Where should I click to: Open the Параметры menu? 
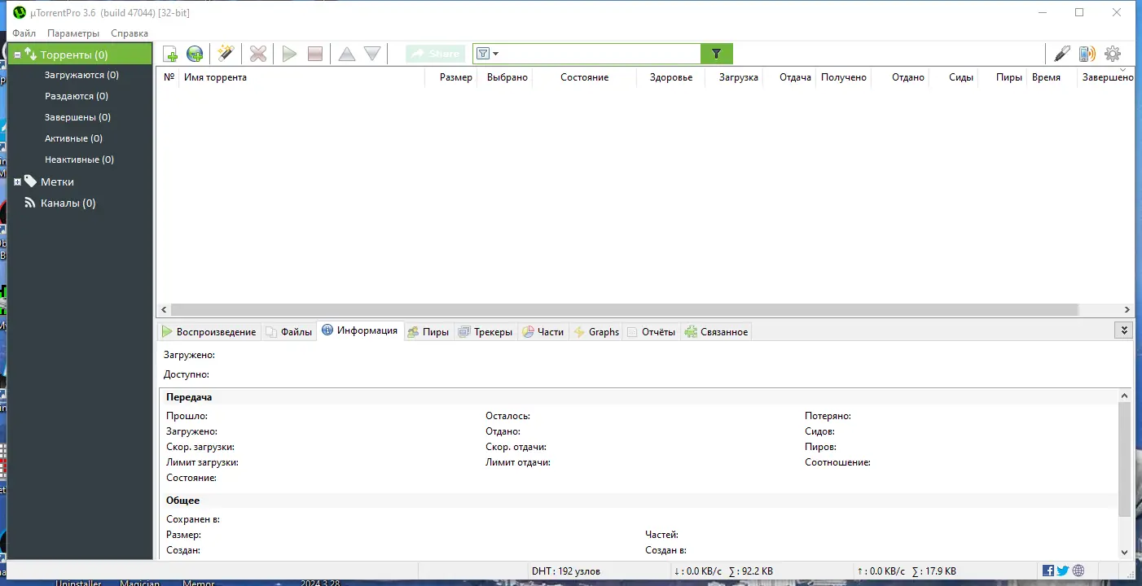point(72,33)
